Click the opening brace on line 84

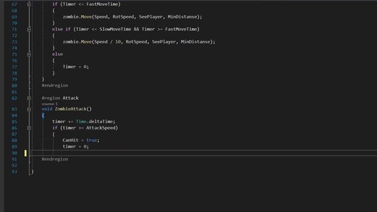(43, 115)
